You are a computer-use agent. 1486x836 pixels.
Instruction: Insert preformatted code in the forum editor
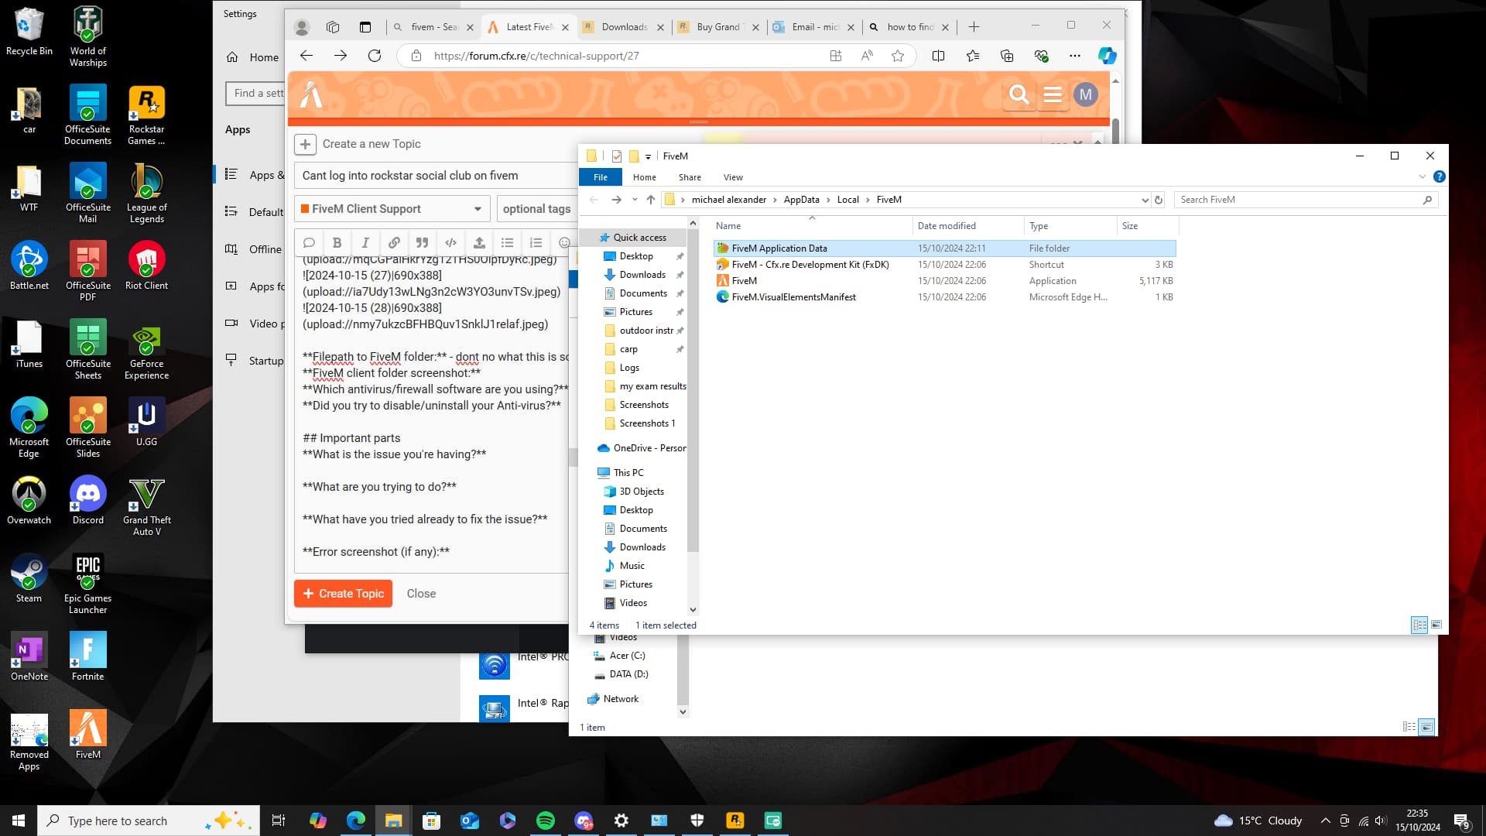pos(450,242)
